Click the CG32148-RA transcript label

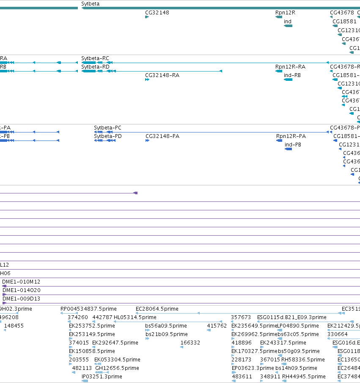point(162,75)
